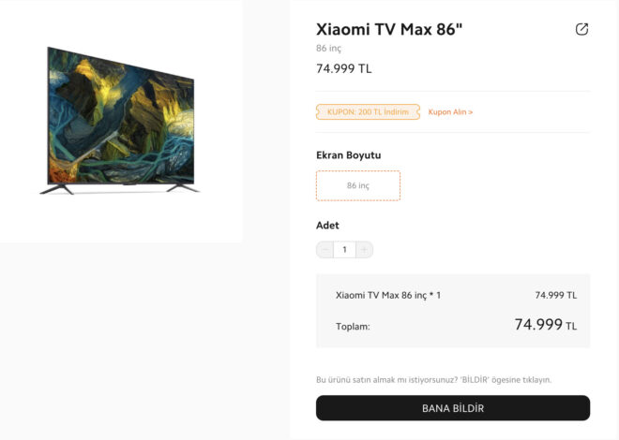Increase quantity with the plus button
This screenshot has width=619, height=440.
click(x=365, y=249)
